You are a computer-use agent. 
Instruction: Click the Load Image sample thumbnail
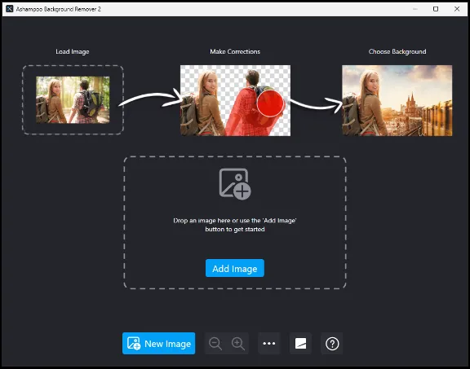click(73, 100)
